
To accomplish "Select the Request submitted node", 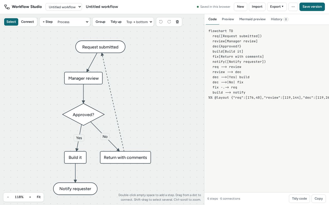I will (x=100, y=47).
